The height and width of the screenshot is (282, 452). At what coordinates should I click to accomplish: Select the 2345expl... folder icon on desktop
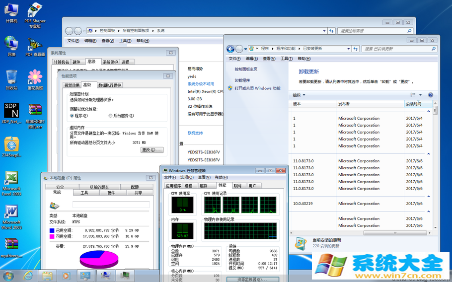click(11, 147)
